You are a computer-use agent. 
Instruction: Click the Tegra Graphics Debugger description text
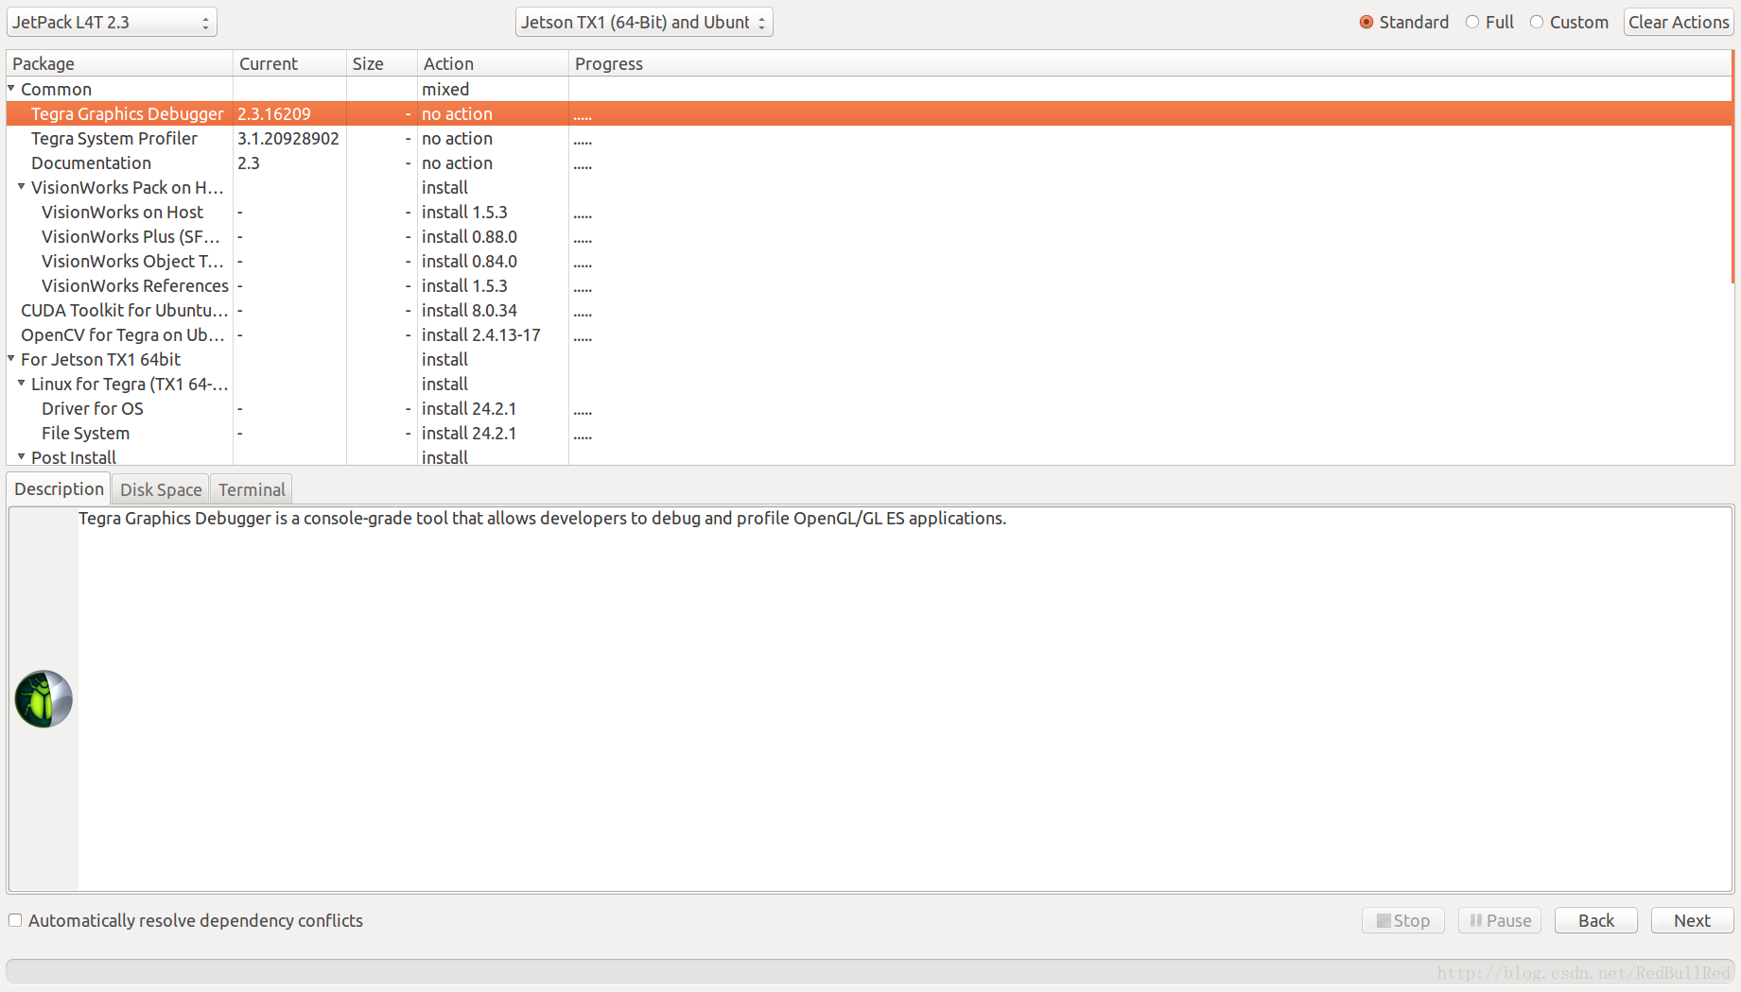tap(542, 518)
